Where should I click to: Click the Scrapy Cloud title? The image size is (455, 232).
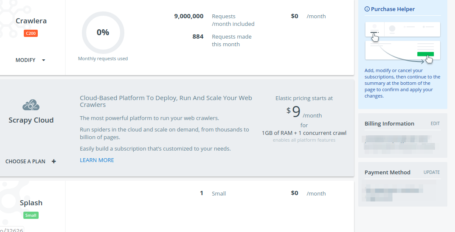click(31, 120)
